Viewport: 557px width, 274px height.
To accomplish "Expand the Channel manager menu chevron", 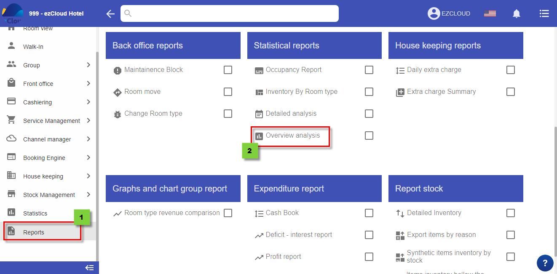I will tap(88, 139).
